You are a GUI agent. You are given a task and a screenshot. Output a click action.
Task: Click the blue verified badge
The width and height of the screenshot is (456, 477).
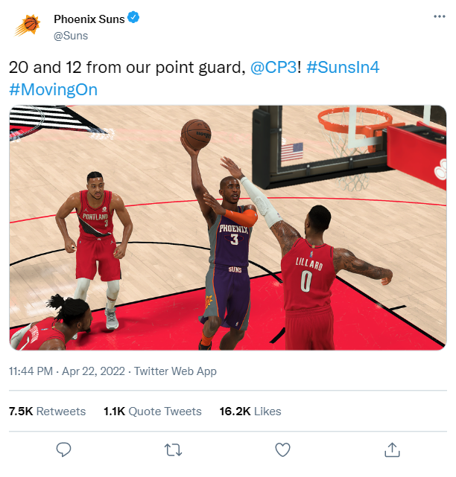[133, 18]
